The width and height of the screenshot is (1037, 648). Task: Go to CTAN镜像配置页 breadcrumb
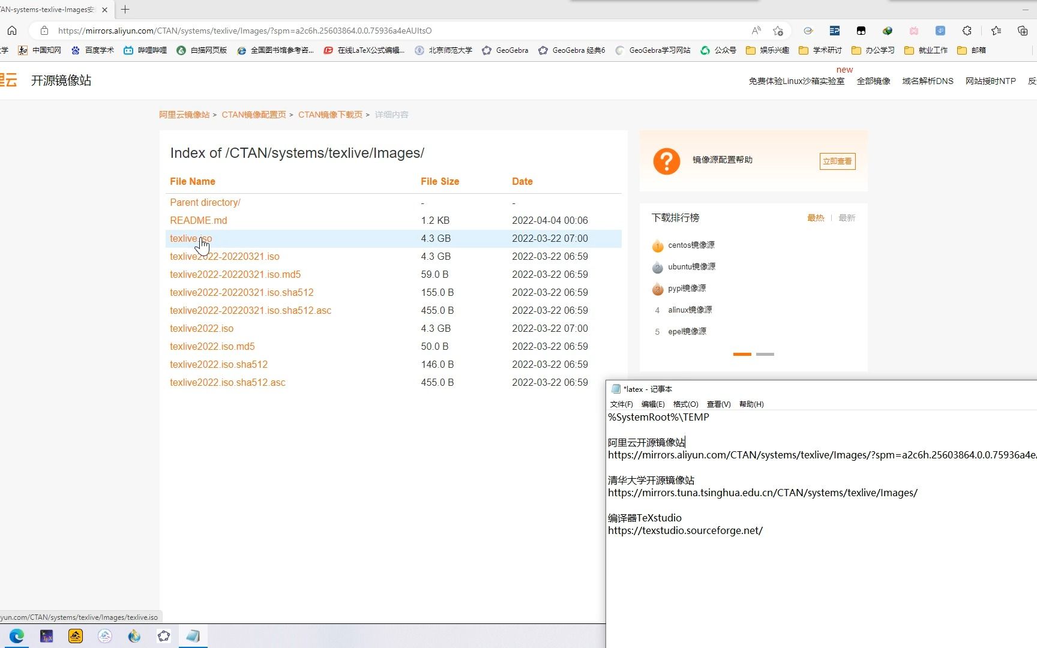(x=254, y=115)
